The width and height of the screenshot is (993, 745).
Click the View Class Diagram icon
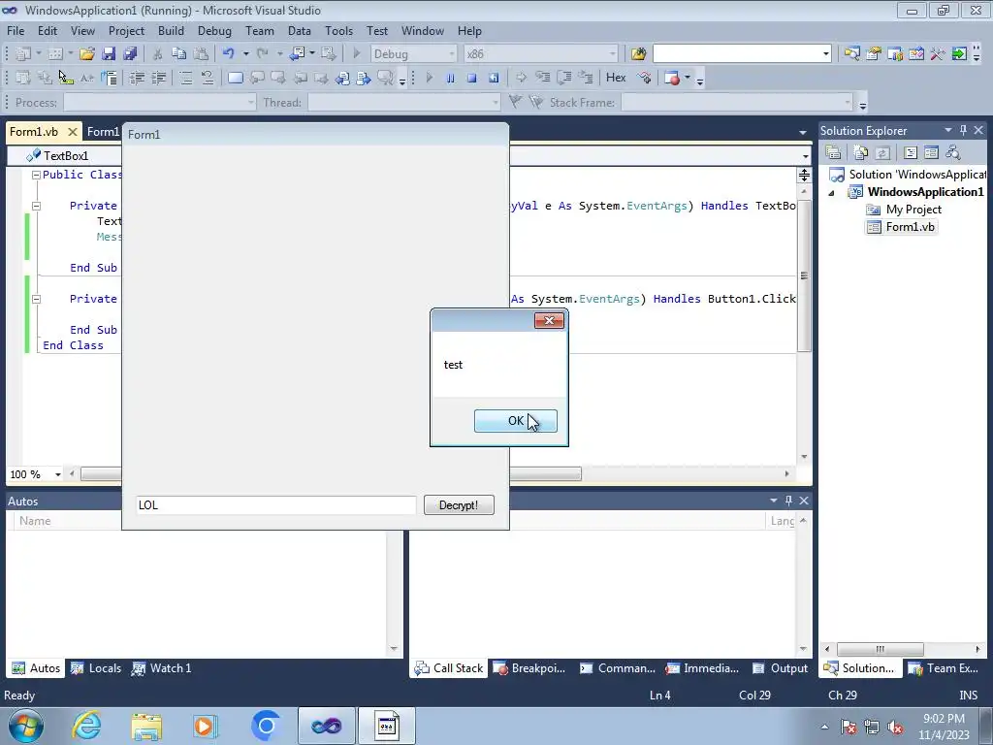[x=952, y=152]
